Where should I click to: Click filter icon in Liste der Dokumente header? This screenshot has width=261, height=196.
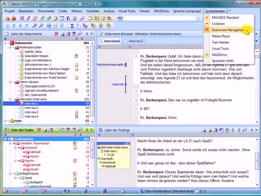pos(74,34)
